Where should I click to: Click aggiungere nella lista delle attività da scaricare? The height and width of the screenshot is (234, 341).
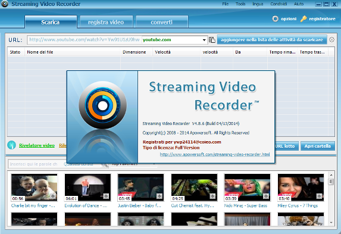272,40
